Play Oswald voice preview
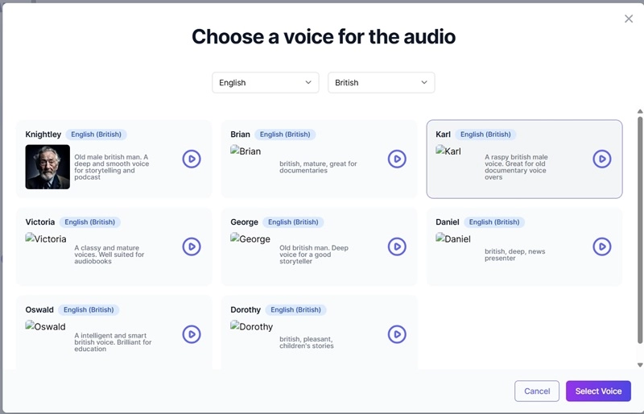This screenshot has height=414, width=644. point(192,333)
